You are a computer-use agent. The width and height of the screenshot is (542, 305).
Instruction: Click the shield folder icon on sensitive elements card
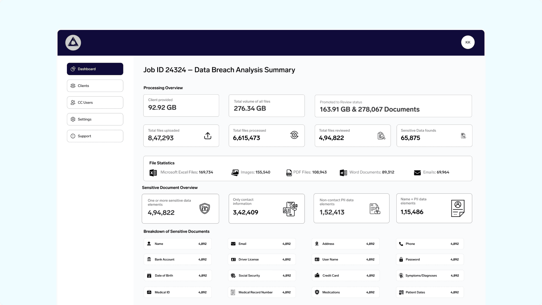point(205,209)
